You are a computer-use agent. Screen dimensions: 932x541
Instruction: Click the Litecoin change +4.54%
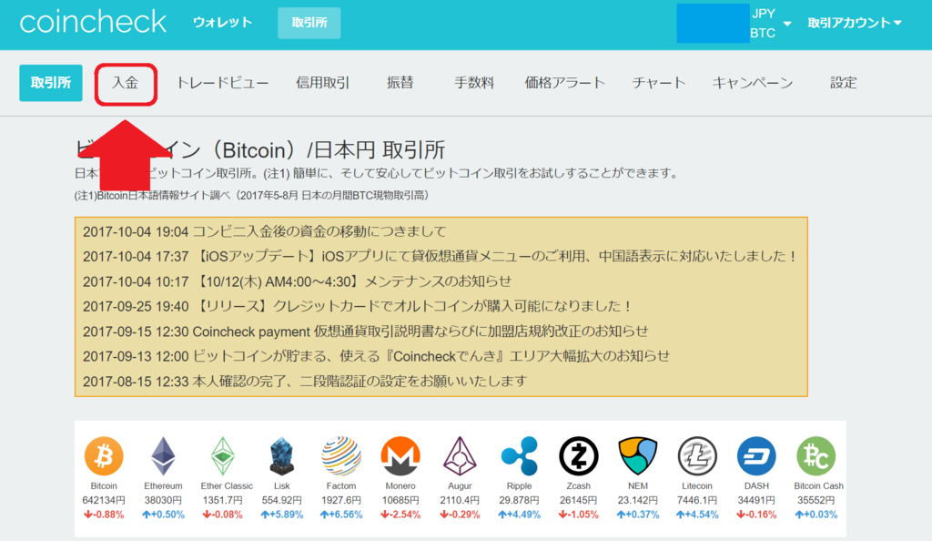pyautogui.click(x=697, y=515)
